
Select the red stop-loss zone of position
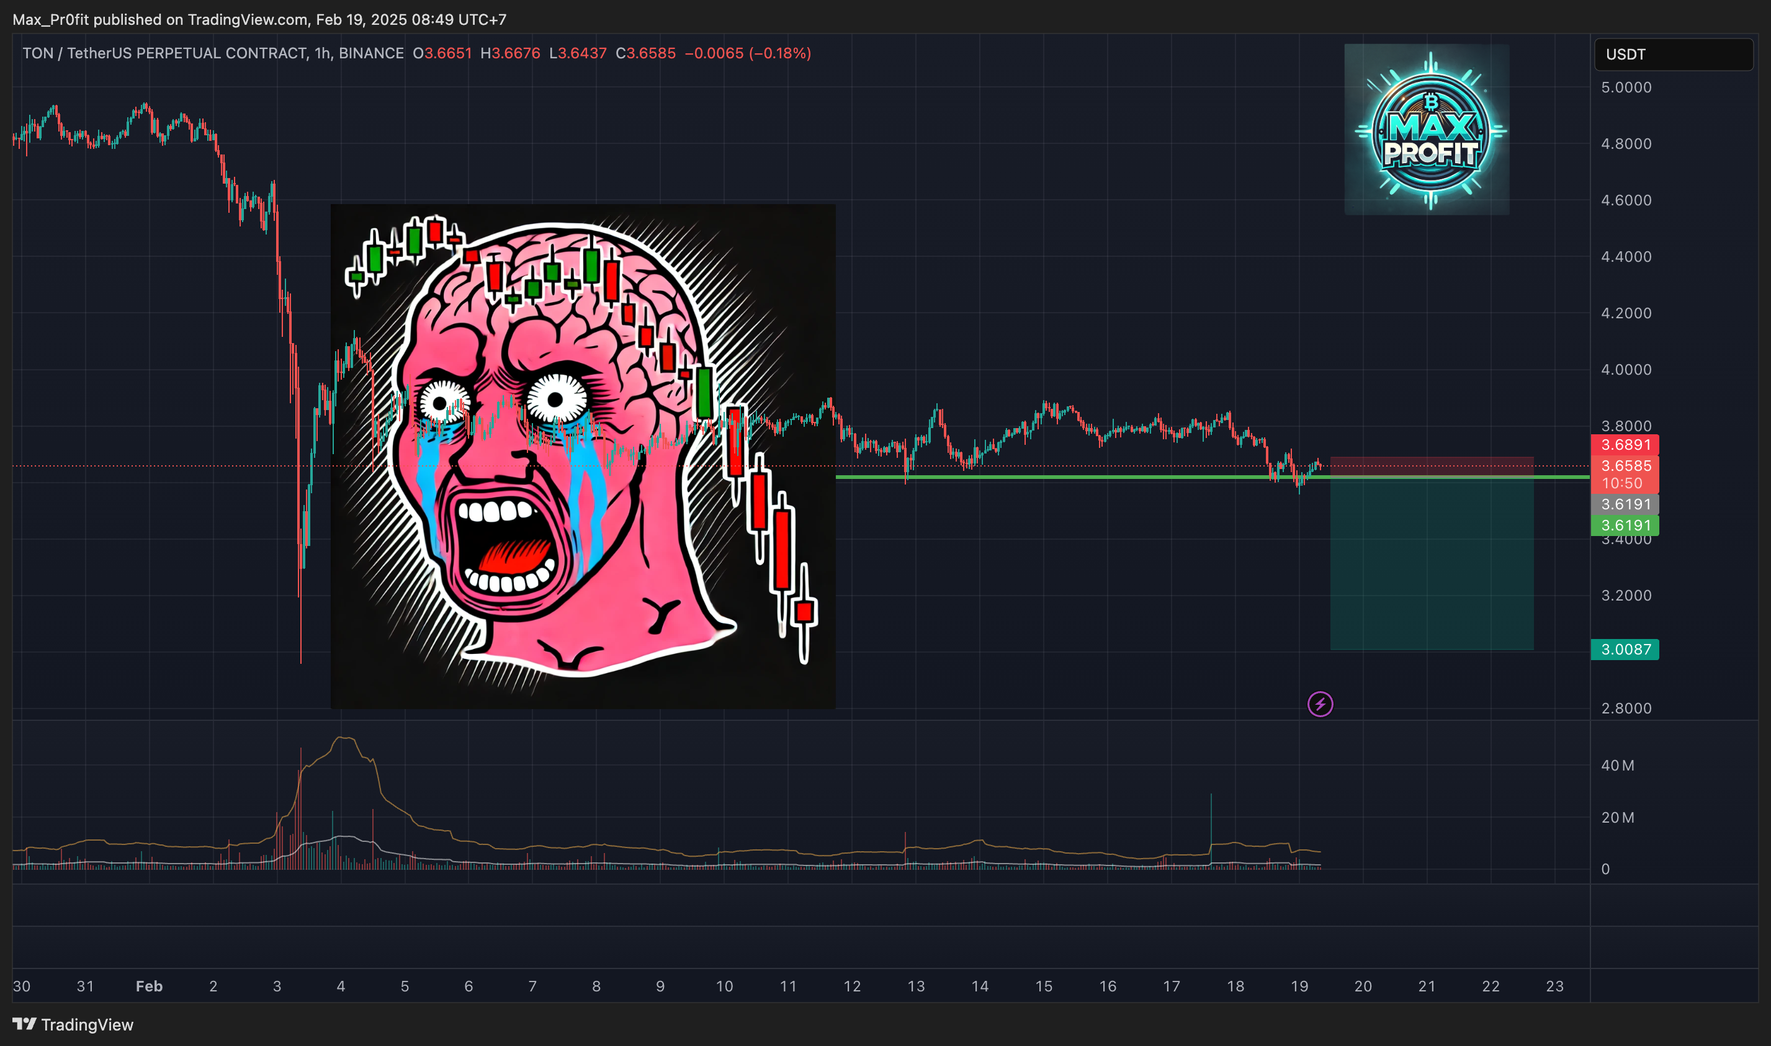coord(1431,467)
